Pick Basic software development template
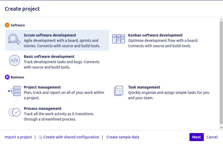Screen dimensions: 223x144 click(49, 57)
